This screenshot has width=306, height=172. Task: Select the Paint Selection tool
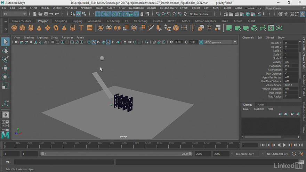point(5,59)
